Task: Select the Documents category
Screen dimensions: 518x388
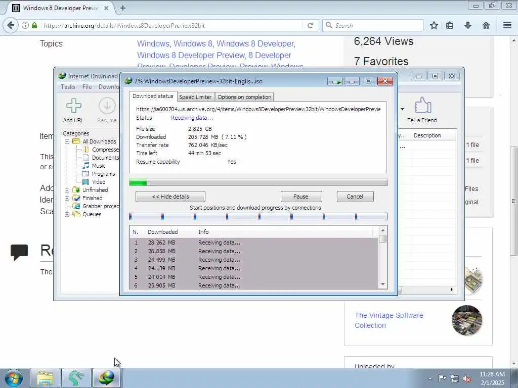Action: (x=101, y=158)
